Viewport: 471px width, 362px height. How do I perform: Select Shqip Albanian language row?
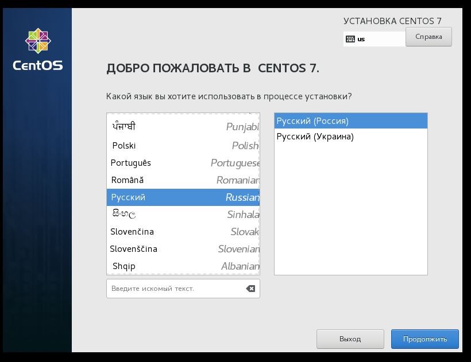[x=183, y=266]
